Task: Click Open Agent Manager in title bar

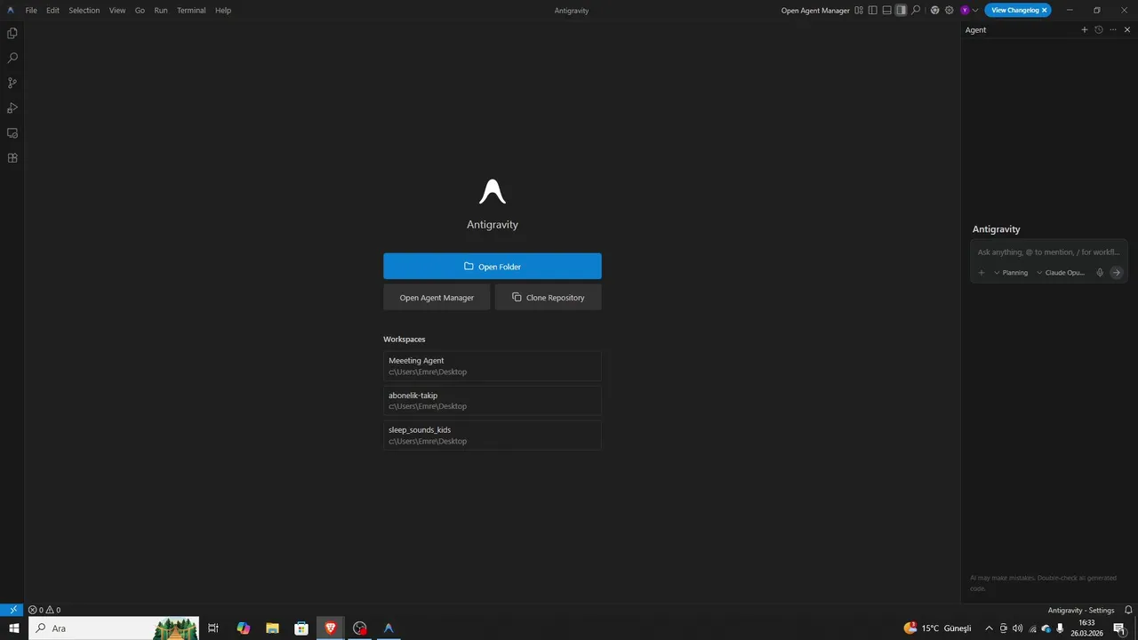Action: point(815,11)
